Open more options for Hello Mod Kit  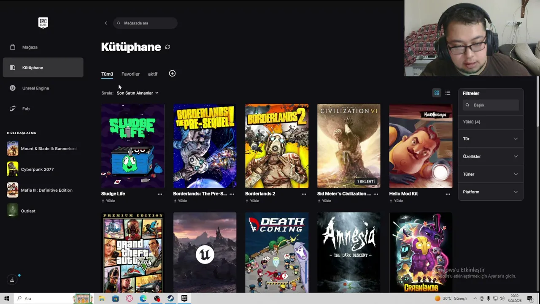[x=448, y=194]
